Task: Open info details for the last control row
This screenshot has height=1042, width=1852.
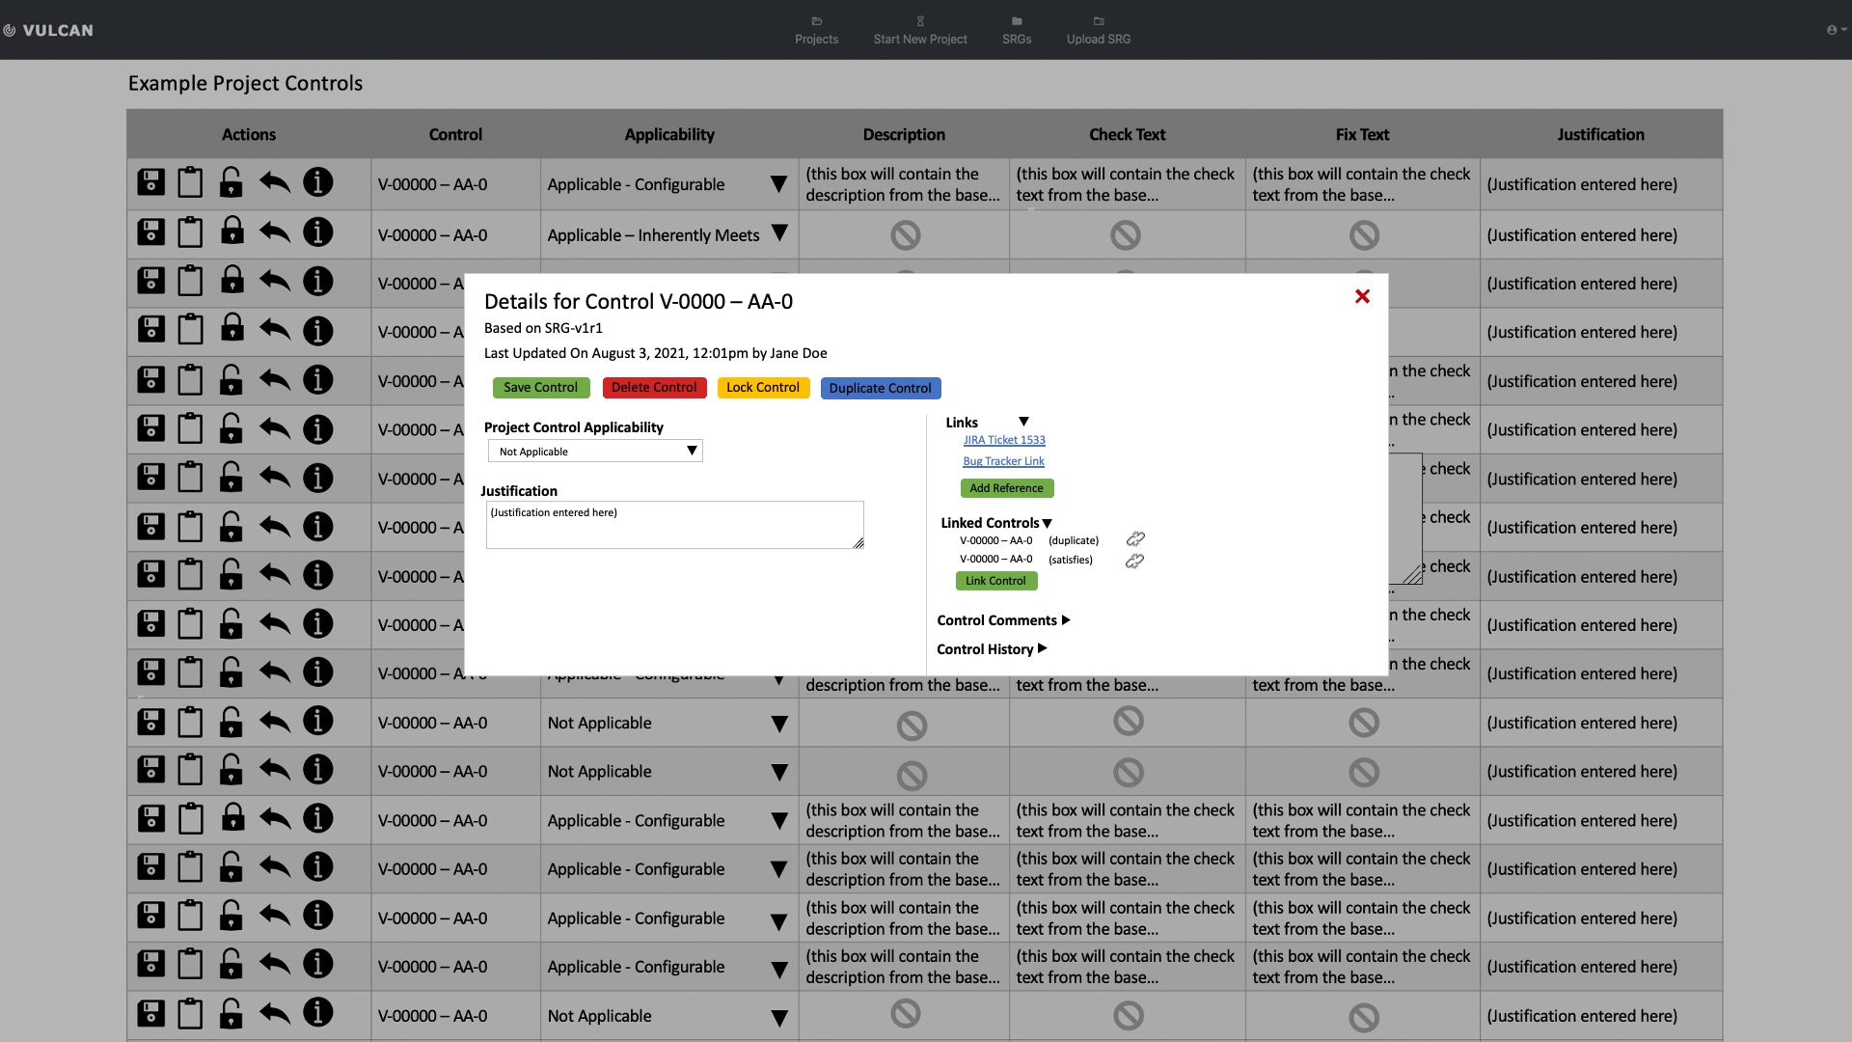Action: (318, 1014)
